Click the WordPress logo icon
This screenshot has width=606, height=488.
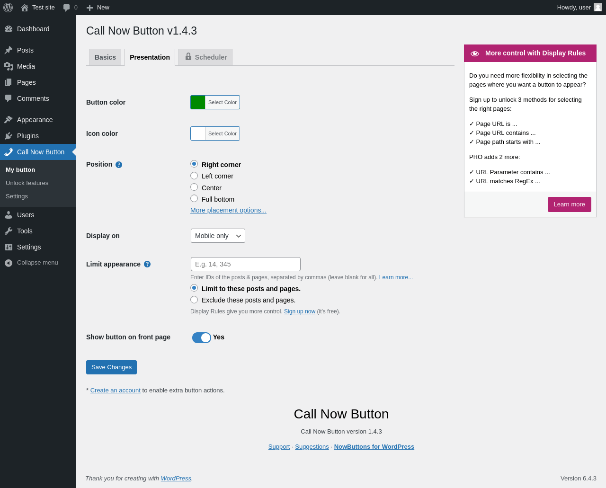click(8, 8)
